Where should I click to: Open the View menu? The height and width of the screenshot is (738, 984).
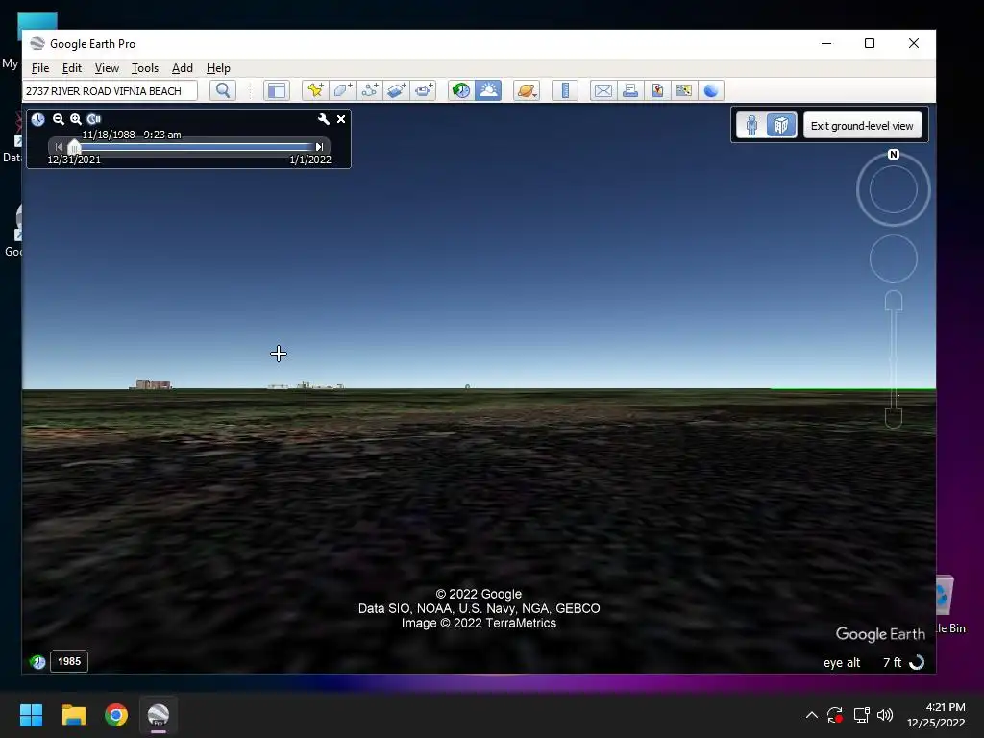[107, 68]
